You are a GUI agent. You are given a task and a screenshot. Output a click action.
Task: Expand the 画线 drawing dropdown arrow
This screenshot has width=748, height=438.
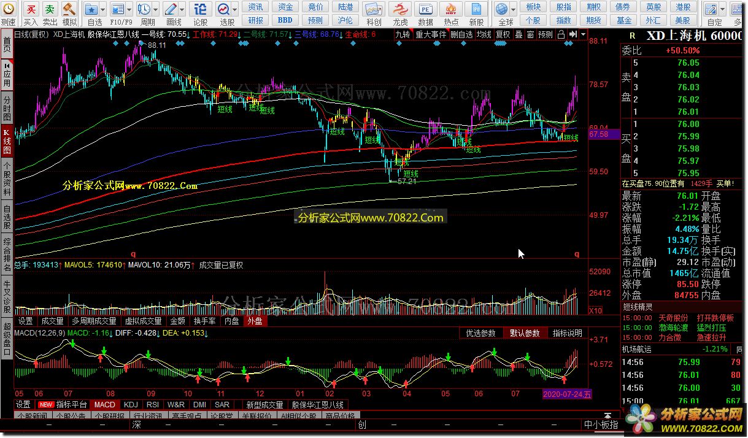(x=182, y=10)
